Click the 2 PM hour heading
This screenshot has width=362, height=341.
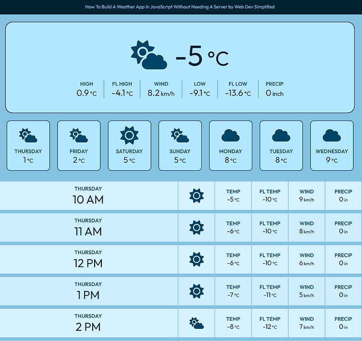88,327
